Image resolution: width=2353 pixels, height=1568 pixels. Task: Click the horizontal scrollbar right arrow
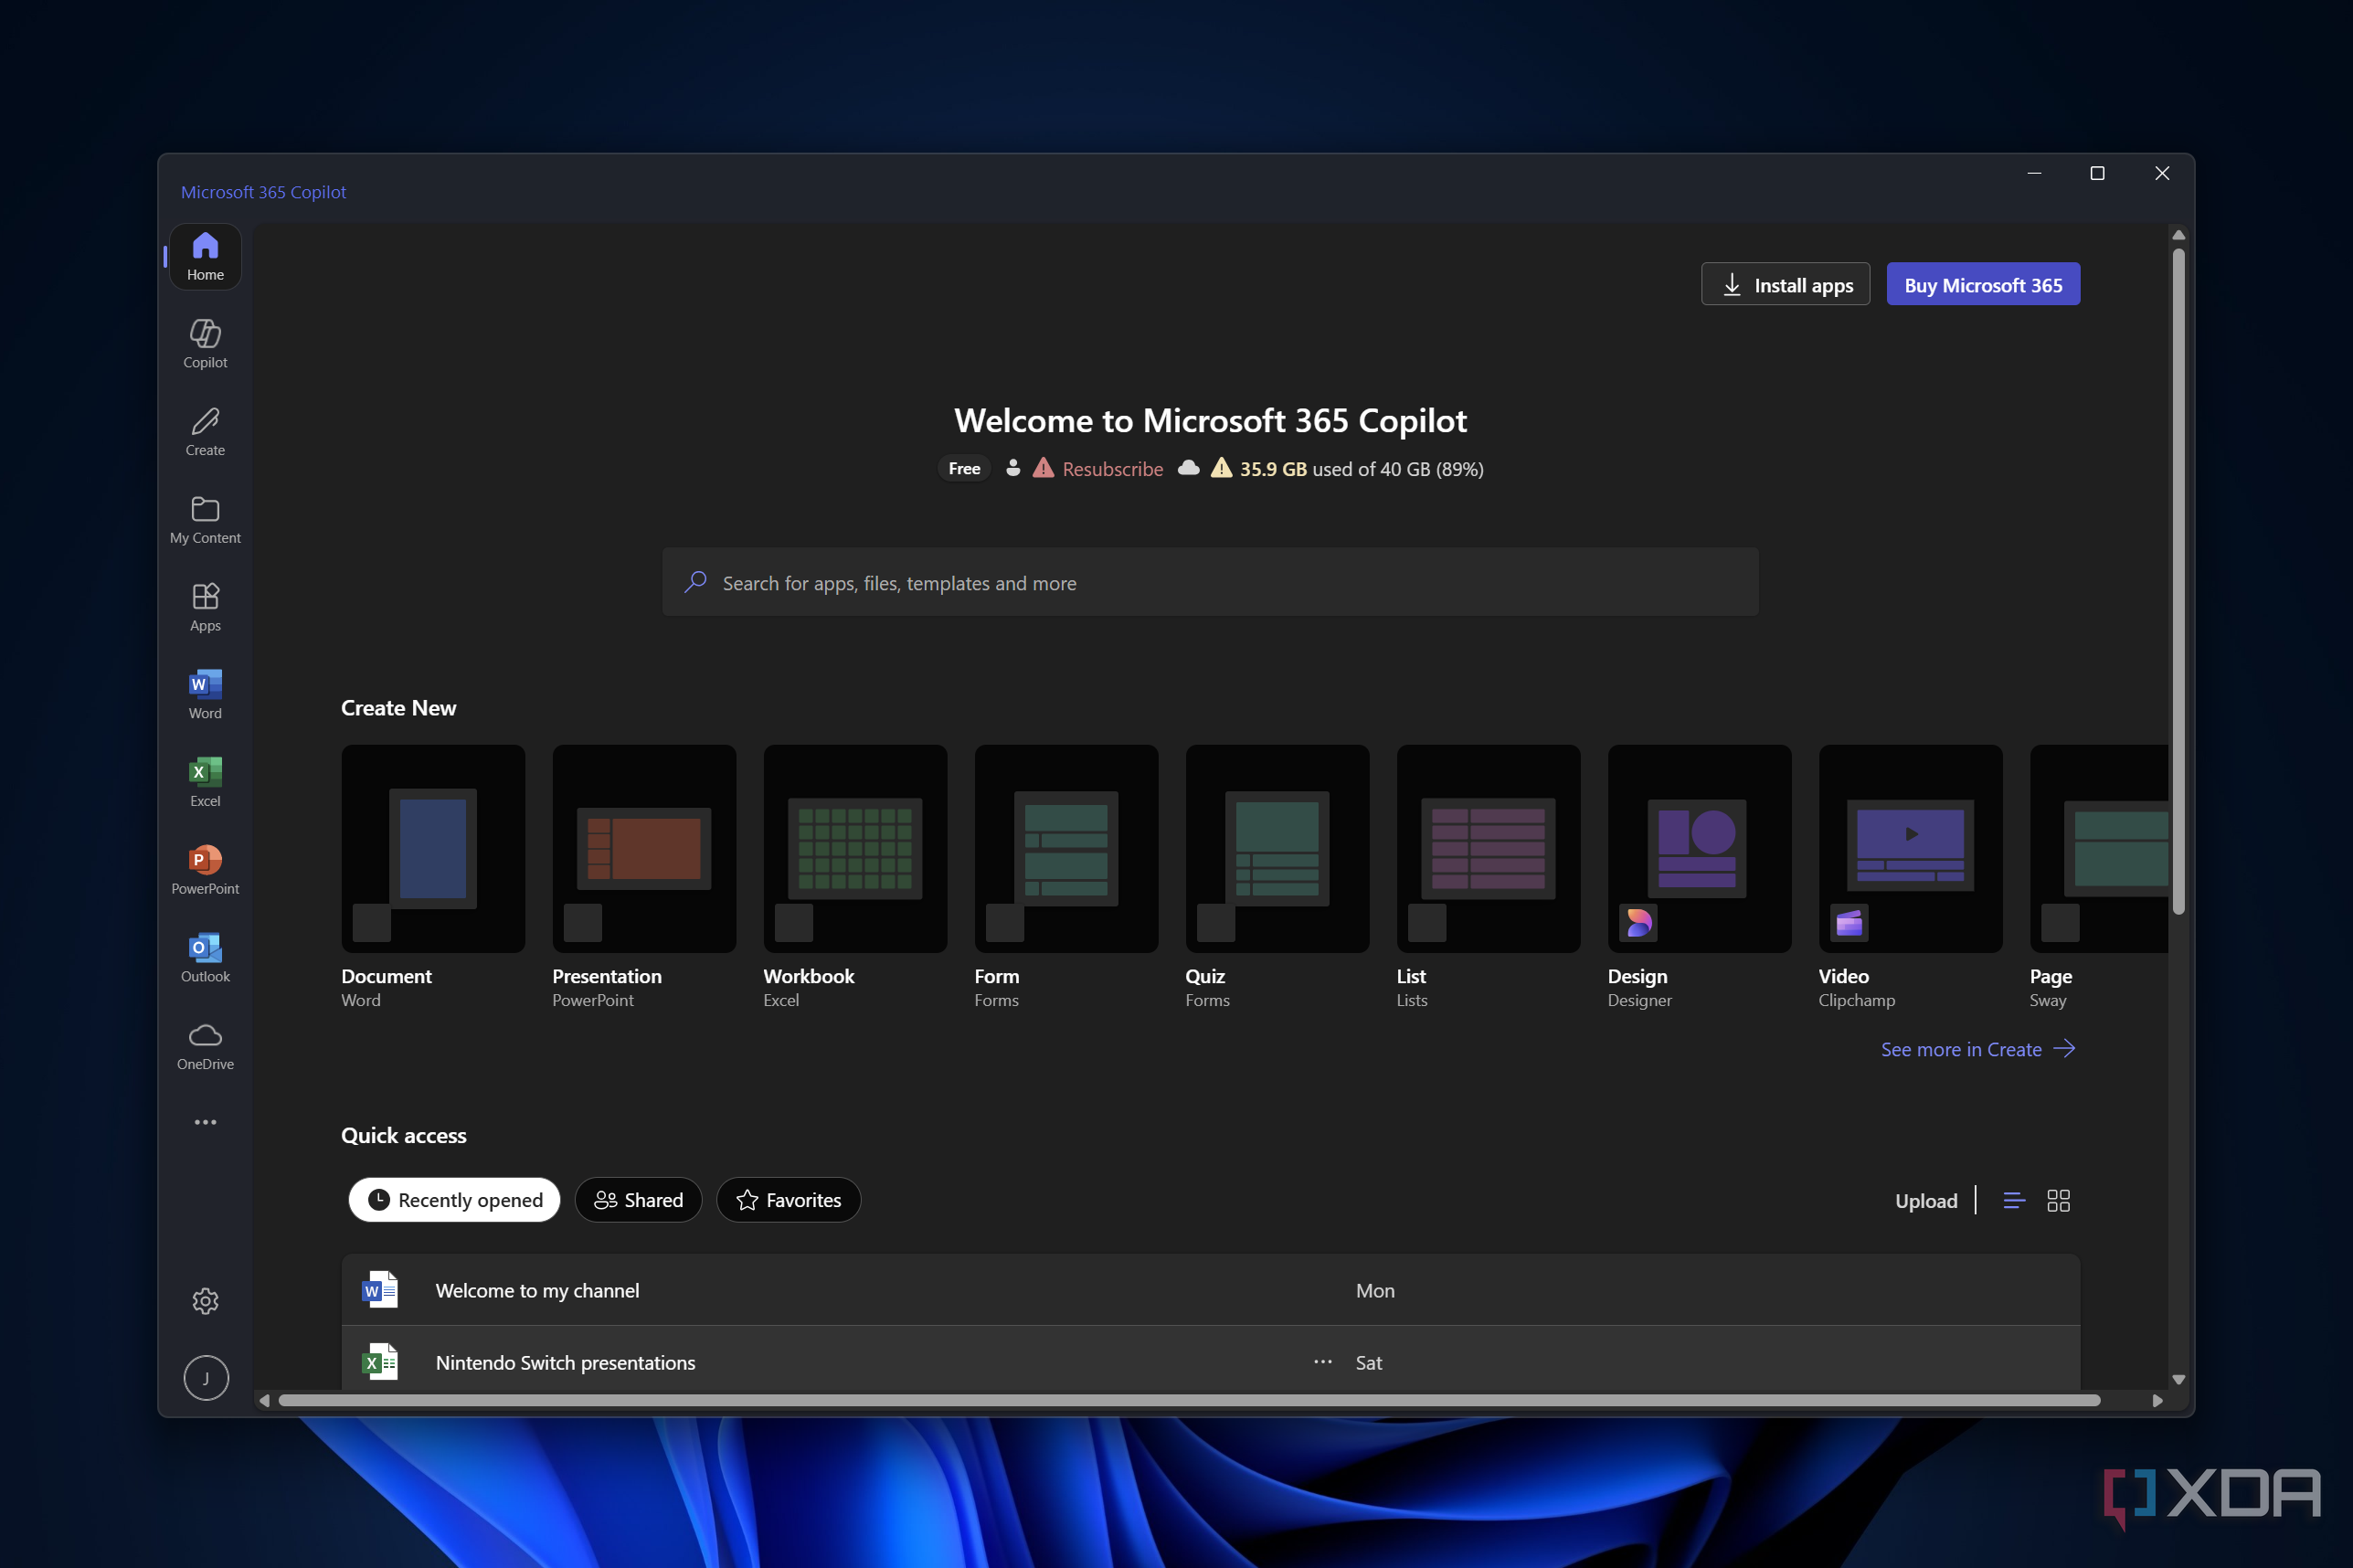click(2157, 1400)
